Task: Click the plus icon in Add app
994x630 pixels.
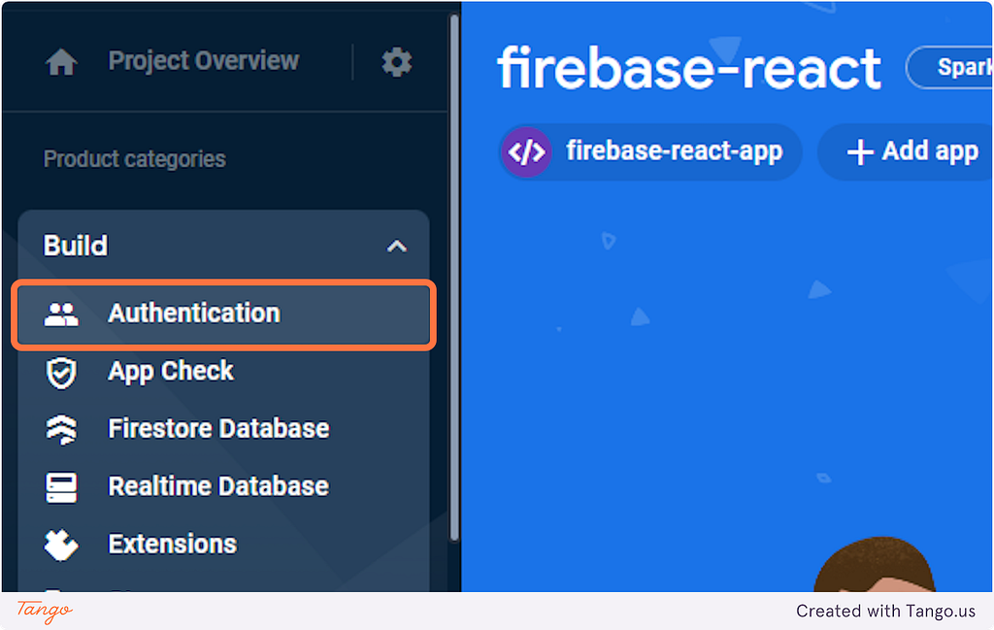Action: (x=860, y=152)
